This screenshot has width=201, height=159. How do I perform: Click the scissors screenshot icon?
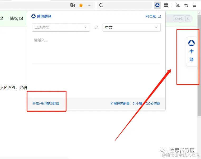tap(178, 5)
